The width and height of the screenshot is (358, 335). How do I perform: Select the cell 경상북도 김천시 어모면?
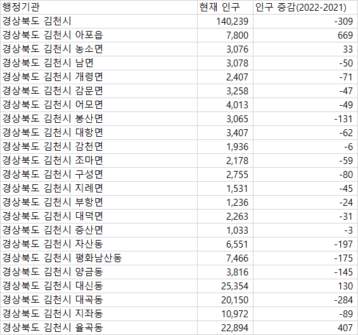(99, 104)
